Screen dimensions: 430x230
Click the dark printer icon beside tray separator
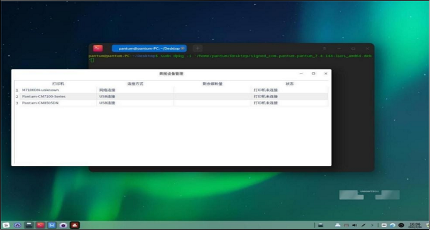(x=321, y=225)
